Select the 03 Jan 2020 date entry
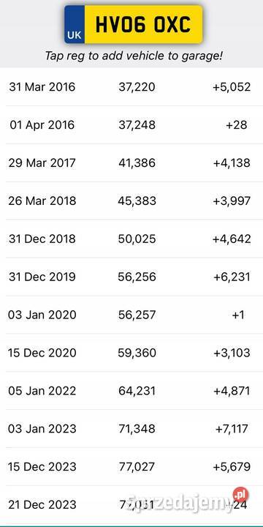The height and width of the screenshot is (527, 263). point(42,315)
